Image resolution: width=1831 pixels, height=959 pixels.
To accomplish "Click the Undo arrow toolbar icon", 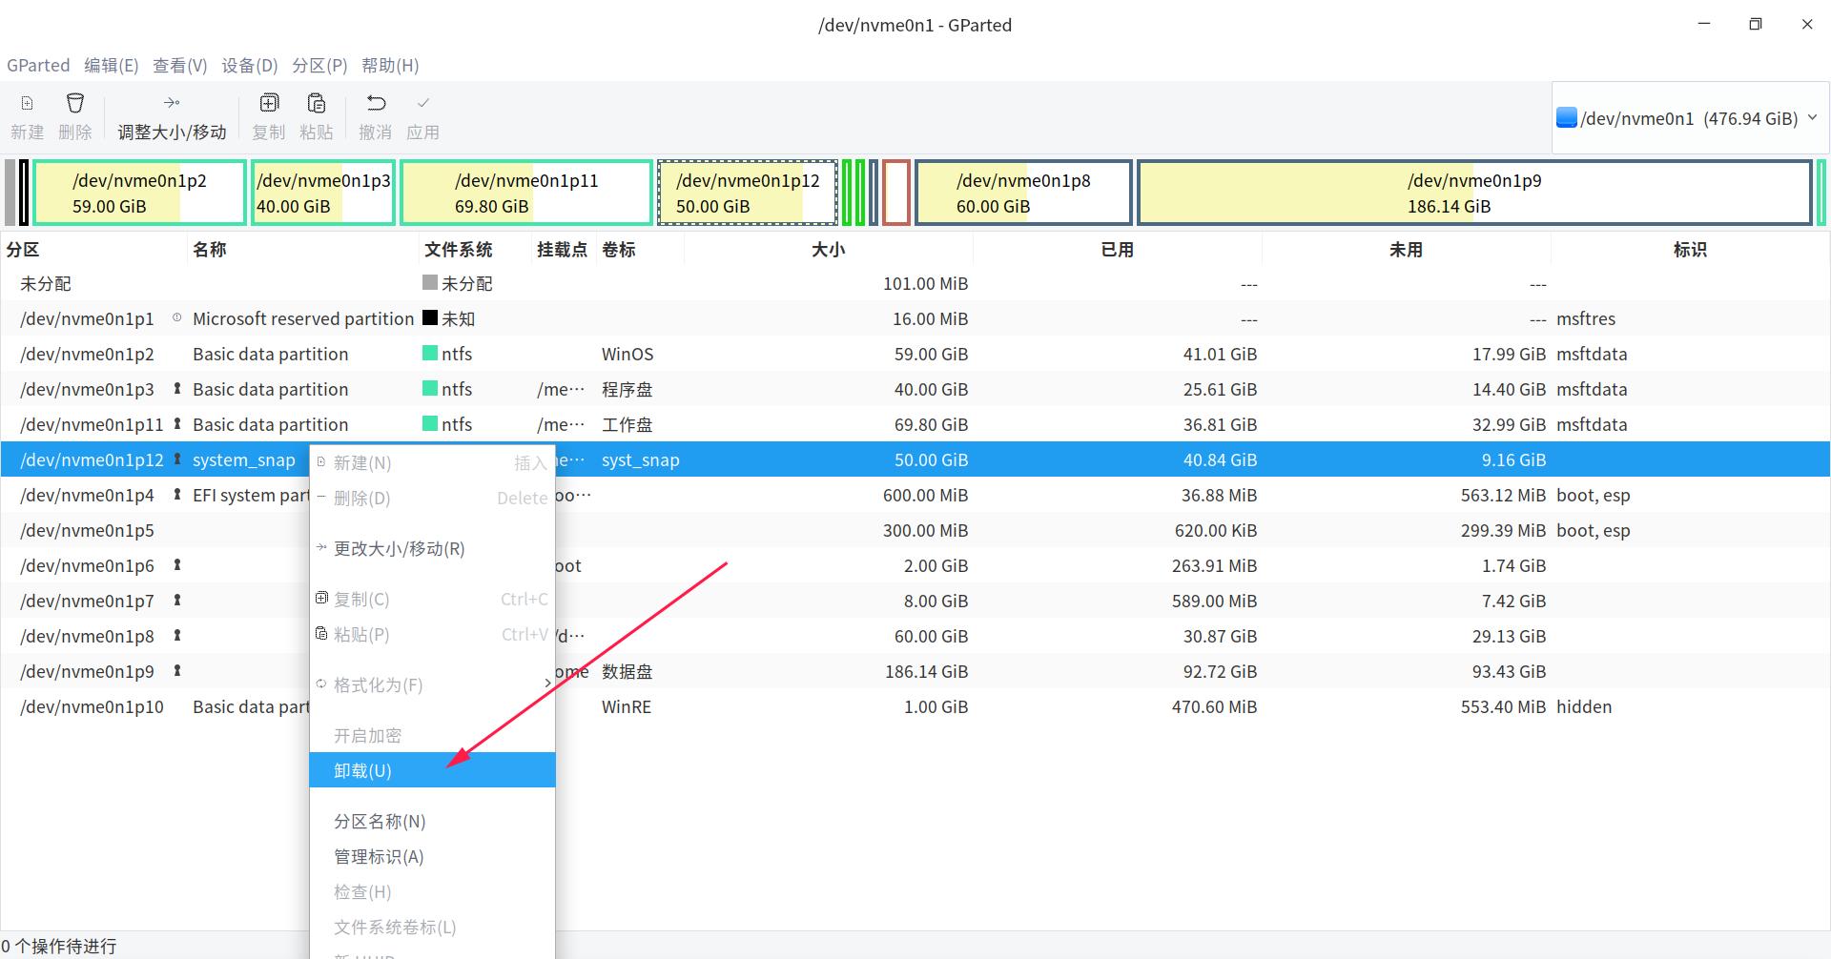I will 376,103.
